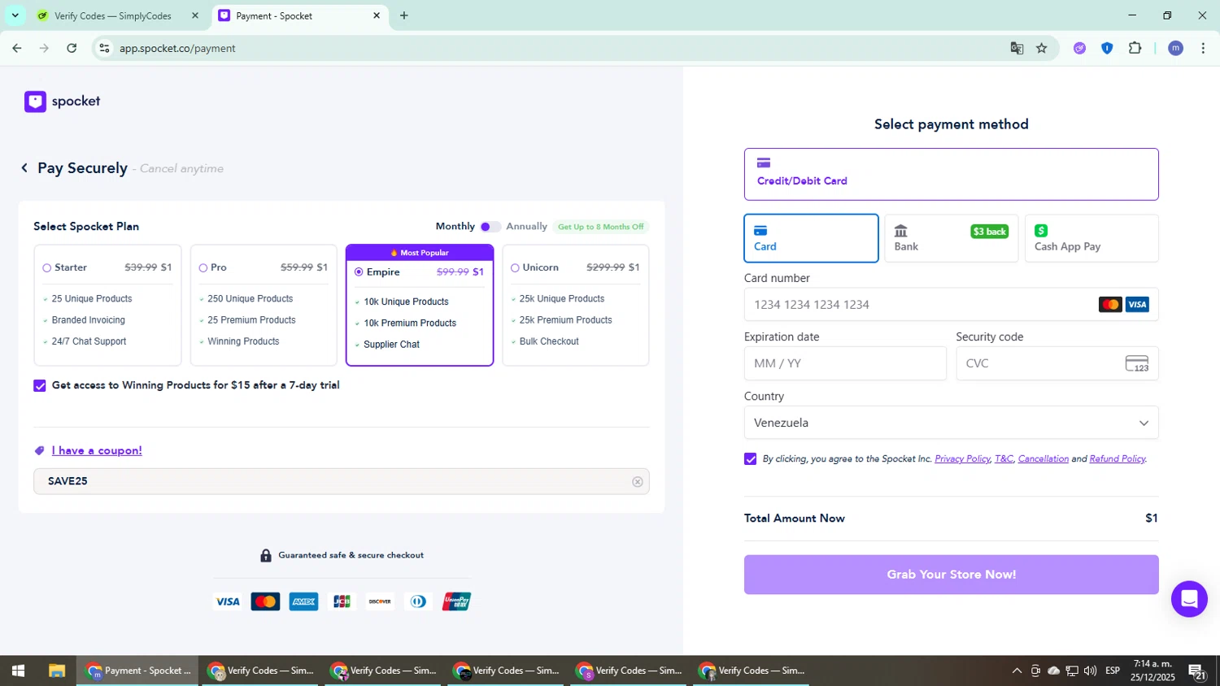The height and width of the screenshot is (686, 1220).
Task: Focus the Expiration date field
Action: coord(845,363)
